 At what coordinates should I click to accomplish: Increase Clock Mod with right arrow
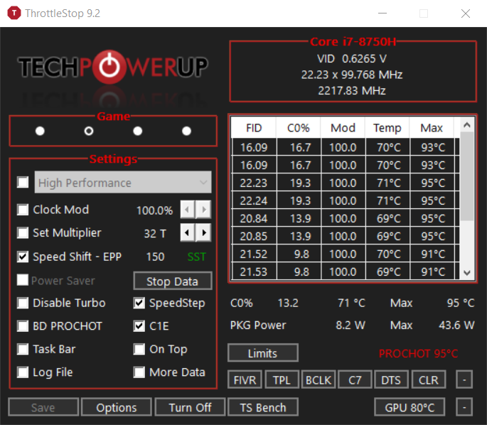(x=204, y=210)
